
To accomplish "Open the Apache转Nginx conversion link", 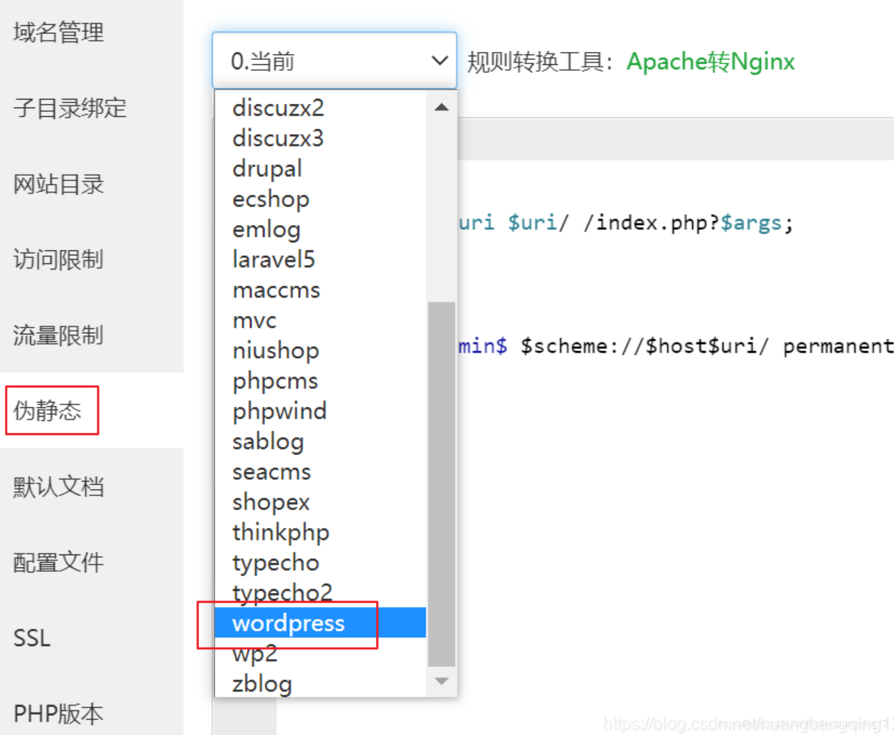I will 710,61.
